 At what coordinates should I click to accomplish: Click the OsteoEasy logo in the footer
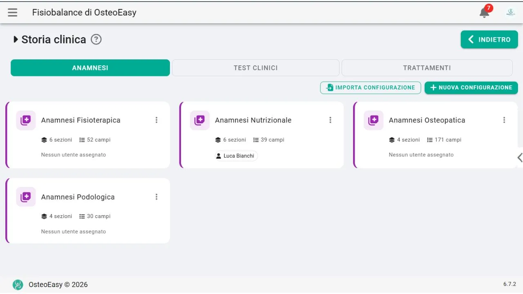click(x=18, y=285)
